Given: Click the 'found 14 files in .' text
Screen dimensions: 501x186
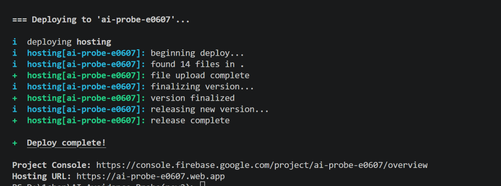Looking at the screenshot, I should (198, 64).
